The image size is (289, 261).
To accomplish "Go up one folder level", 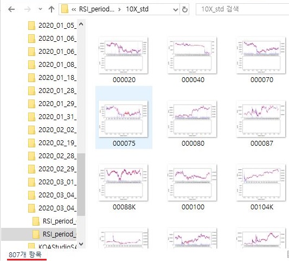I will 52,9.
